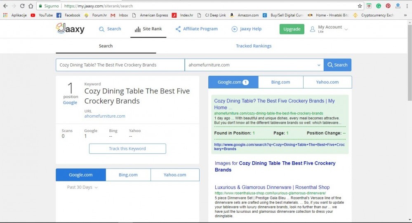This screenshot has height=223, width=412.
Task: Open Pinterest extension icon
Action: pyautogui.click(x=388, y=6)
